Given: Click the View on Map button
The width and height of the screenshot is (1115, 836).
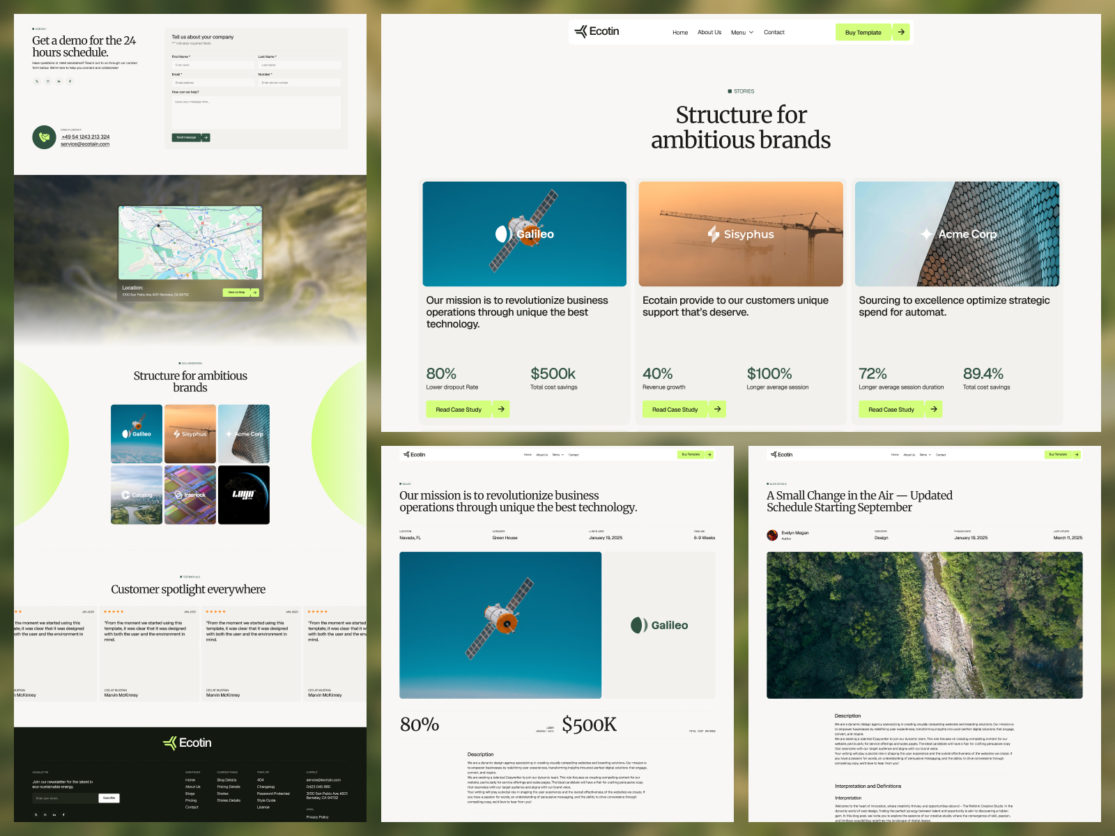Looking at the screenshot, I should (236, 293).
